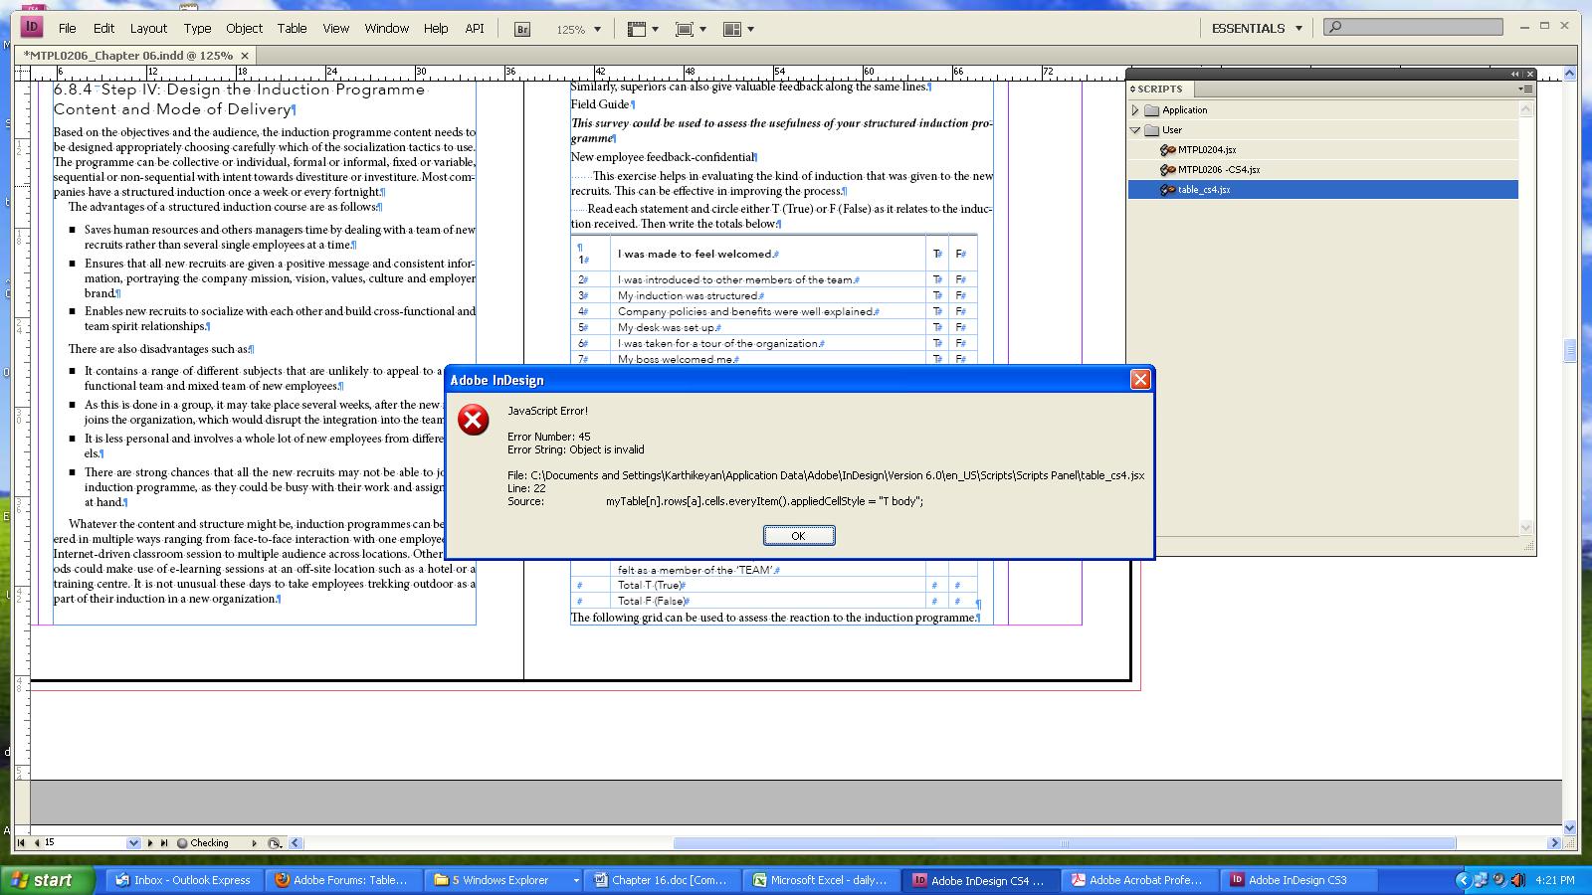Select the MTPL0206_Chapter 06.indd document tab
The width and height of the screenshot is (1592, 895).
coord(128,56)
